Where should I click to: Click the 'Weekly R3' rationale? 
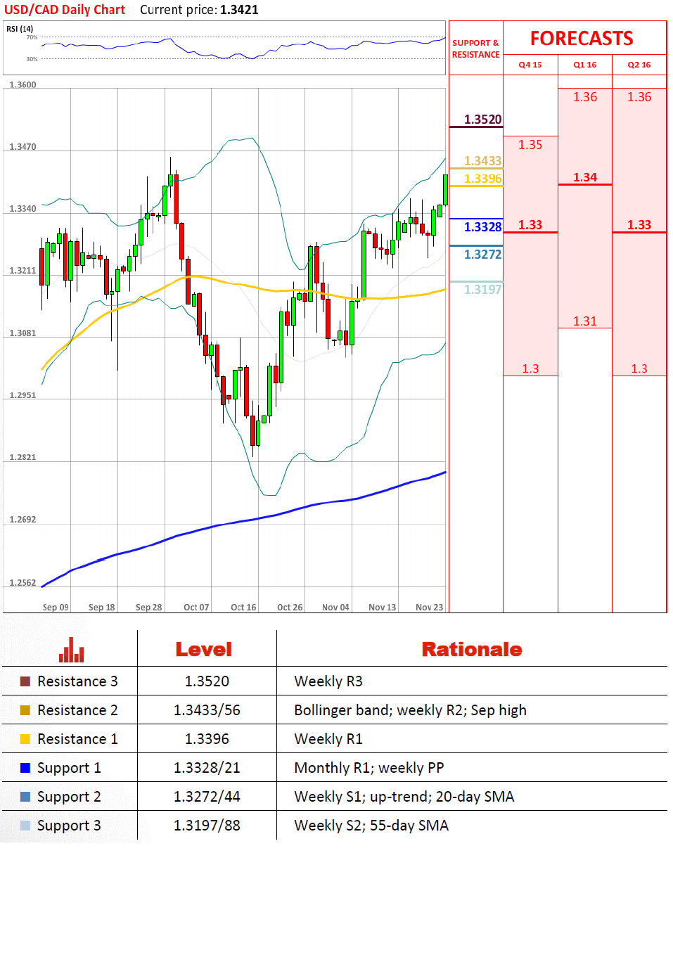coord(328,681)
